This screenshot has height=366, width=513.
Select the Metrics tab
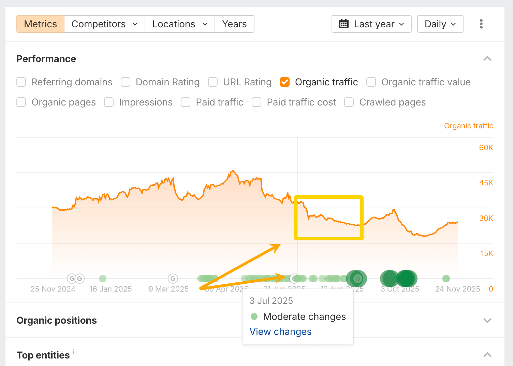[41, 24]
